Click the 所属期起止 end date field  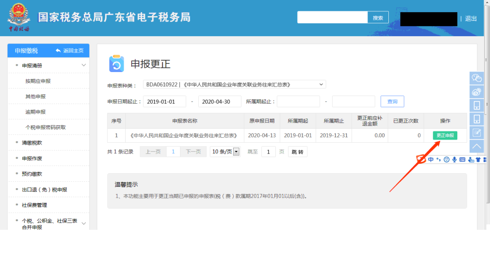353,102
